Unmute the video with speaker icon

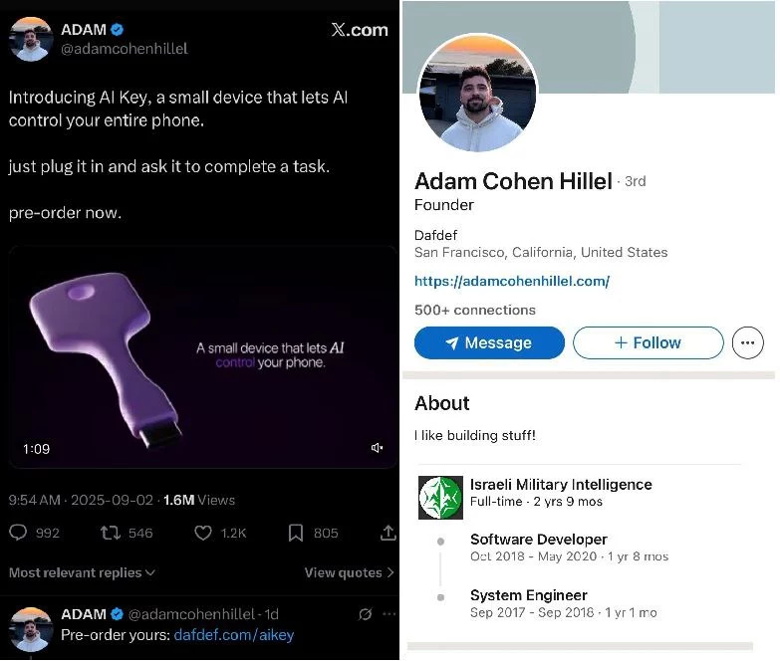[x=377, y=448]
